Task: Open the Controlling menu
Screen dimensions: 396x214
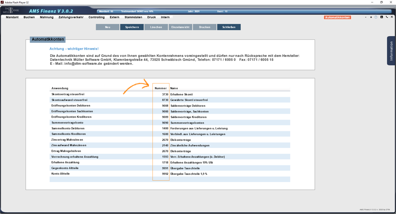Action: [97, 17]
